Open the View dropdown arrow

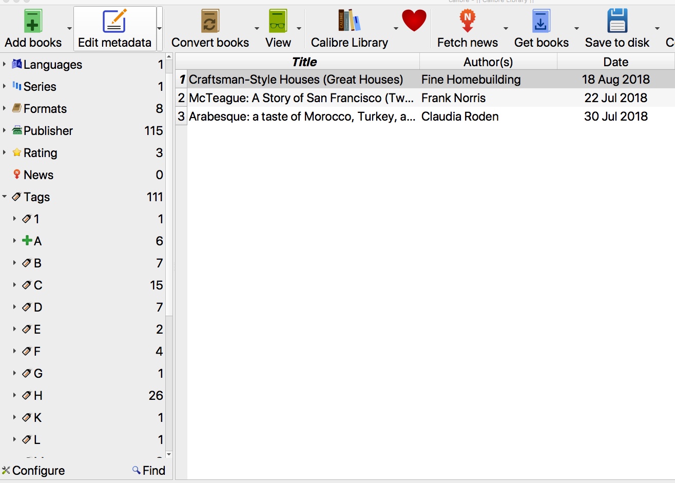[299, 29]
